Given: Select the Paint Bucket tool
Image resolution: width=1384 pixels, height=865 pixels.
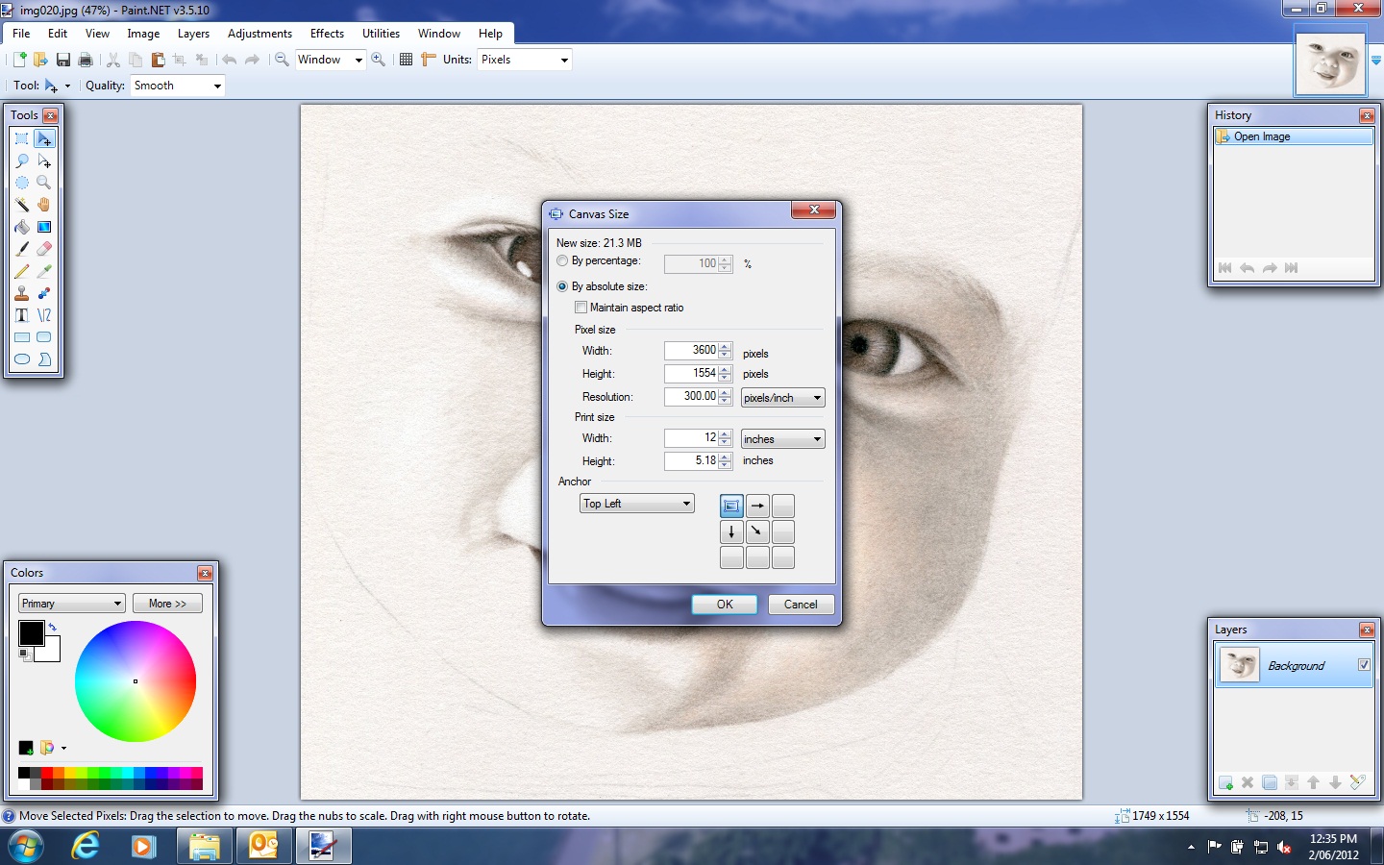Looking at the screenshot, I should point(21,227).
